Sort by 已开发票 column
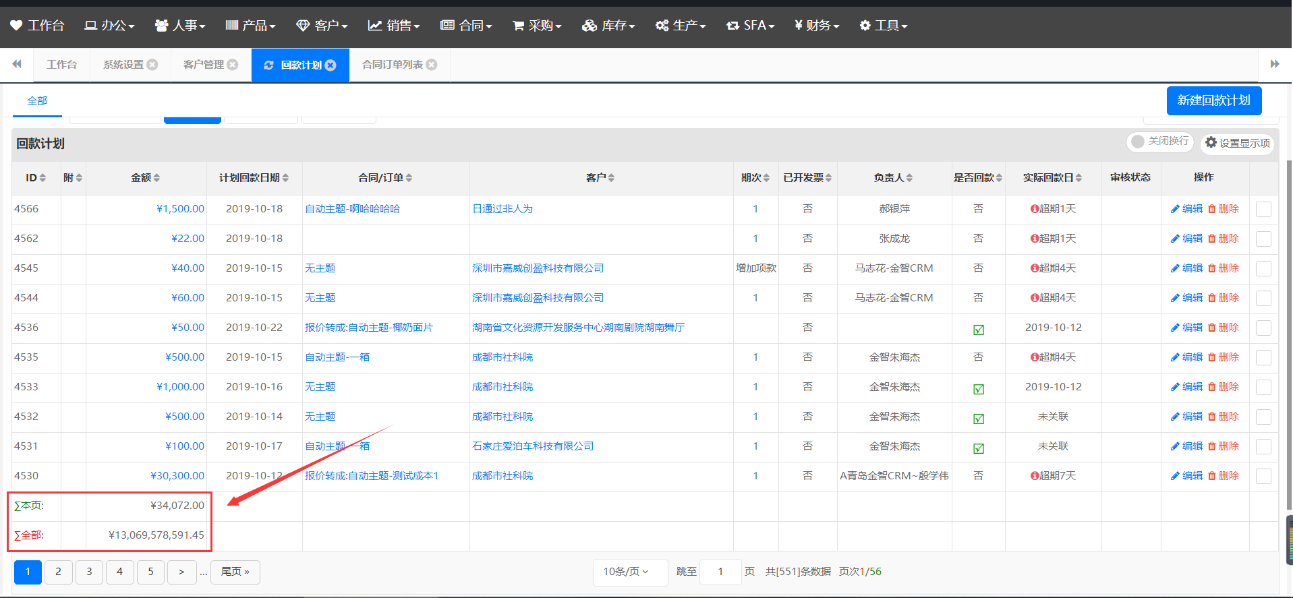The height and width of the screenshot is (598, 1293). point(807,178)
